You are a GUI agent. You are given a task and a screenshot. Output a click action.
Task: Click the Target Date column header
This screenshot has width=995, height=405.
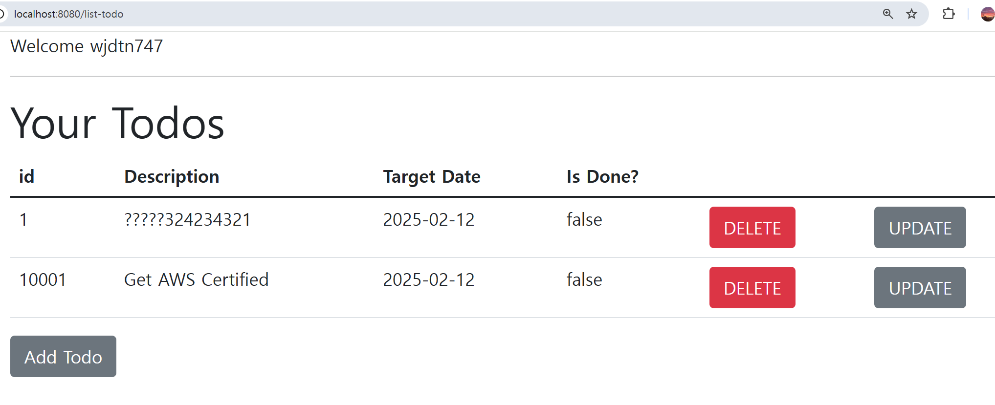[x=432, y=177]
